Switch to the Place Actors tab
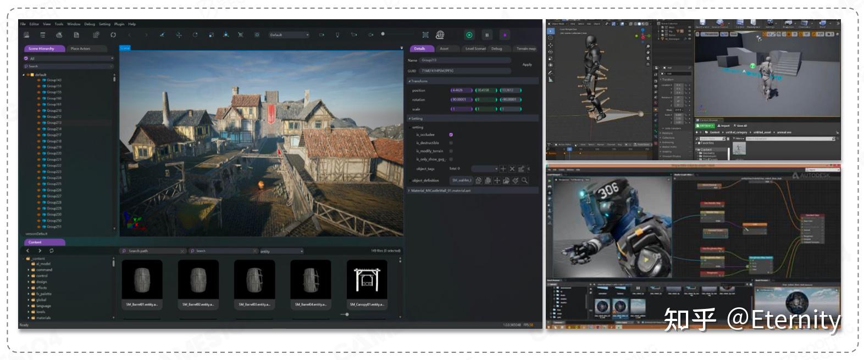 pyautogui.click(x=80, y=49)
